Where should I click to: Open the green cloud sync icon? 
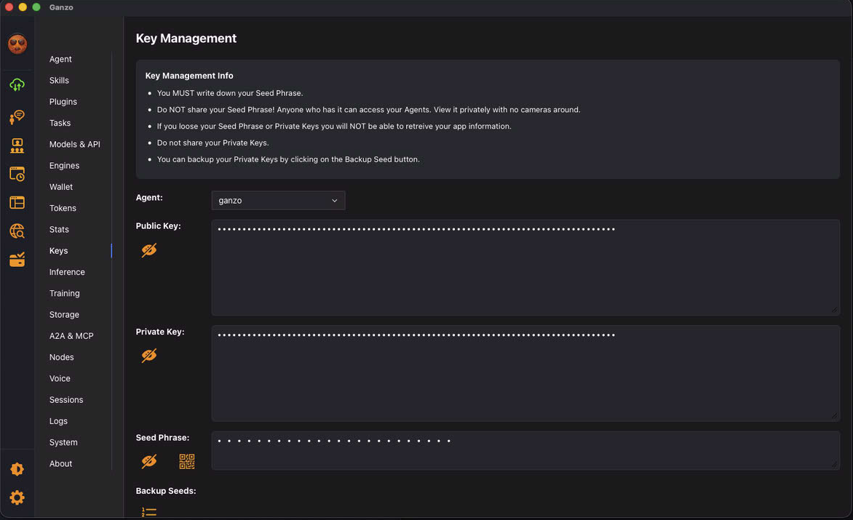[17, 85]
